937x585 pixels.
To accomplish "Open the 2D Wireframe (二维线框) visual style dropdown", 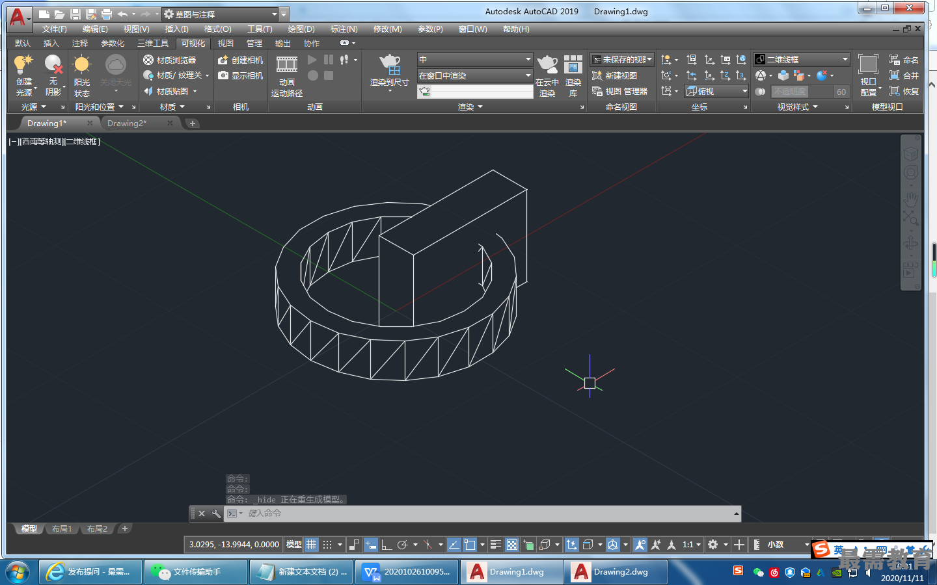I will point(802,59).
